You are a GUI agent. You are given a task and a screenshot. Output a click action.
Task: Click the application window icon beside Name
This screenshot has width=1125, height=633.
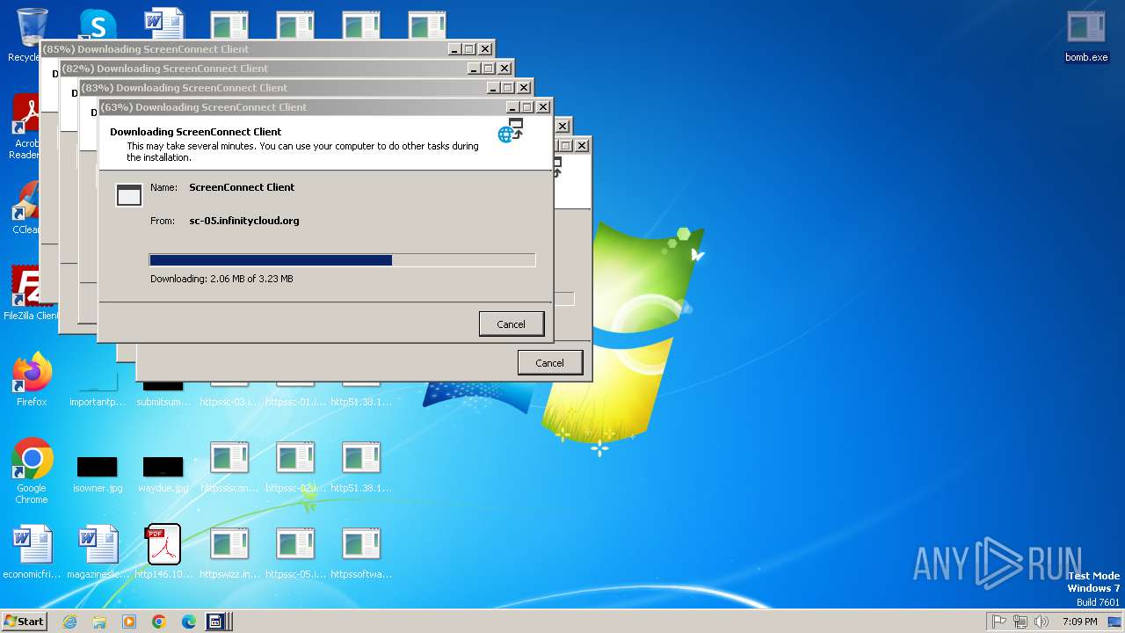(129, 194)
